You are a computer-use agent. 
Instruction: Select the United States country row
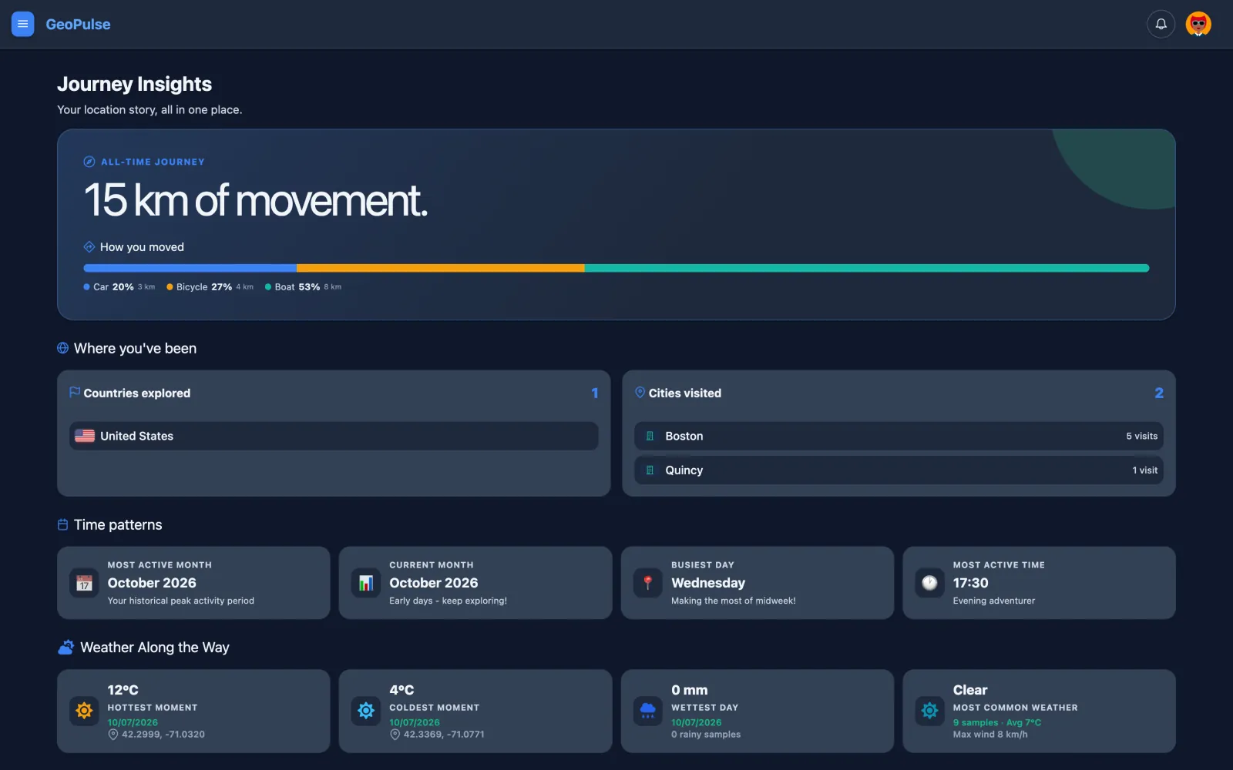[334, 436]
